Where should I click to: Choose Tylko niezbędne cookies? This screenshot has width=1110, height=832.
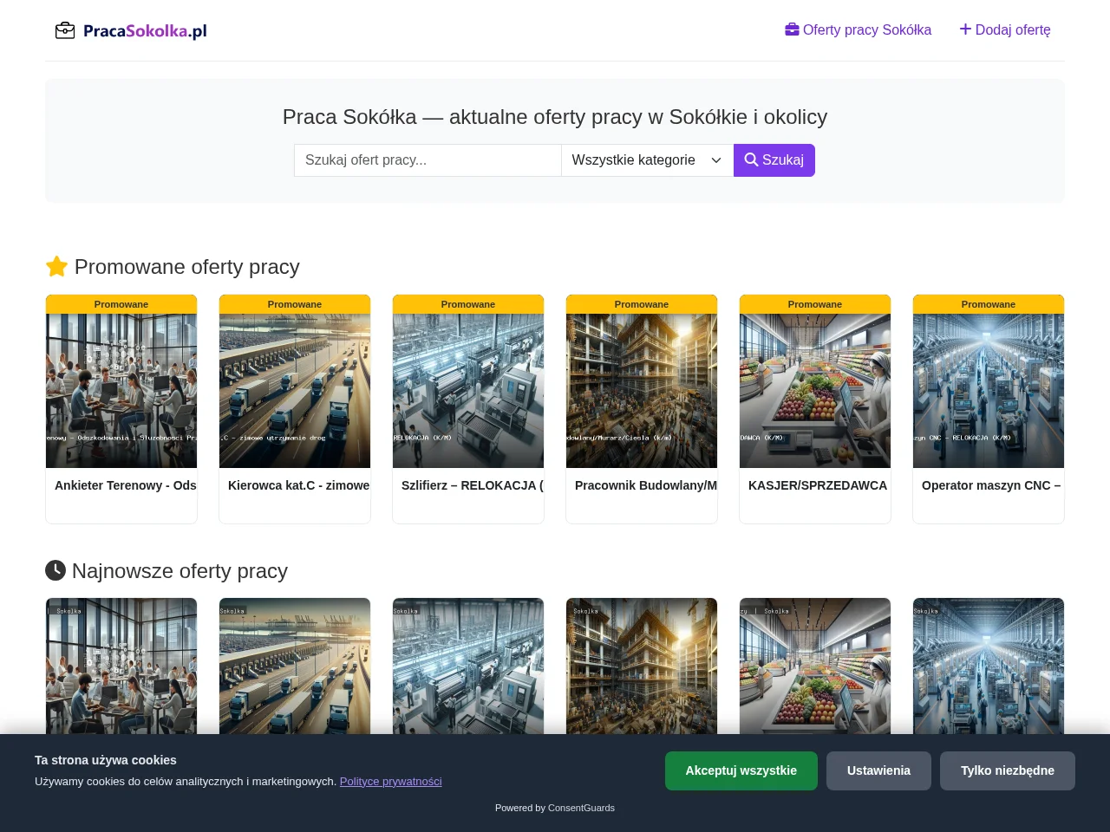coord(1008,770)
